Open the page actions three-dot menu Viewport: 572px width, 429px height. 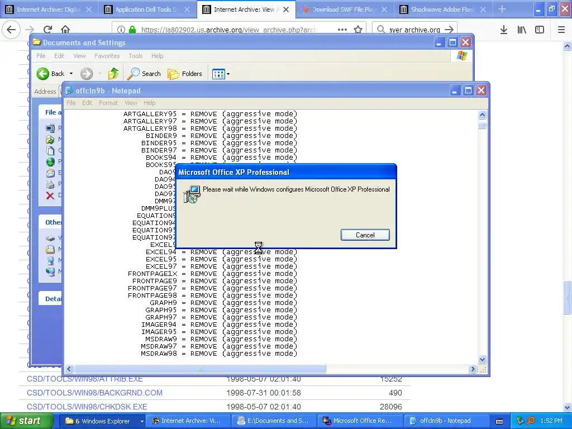(x=342, y=30)
